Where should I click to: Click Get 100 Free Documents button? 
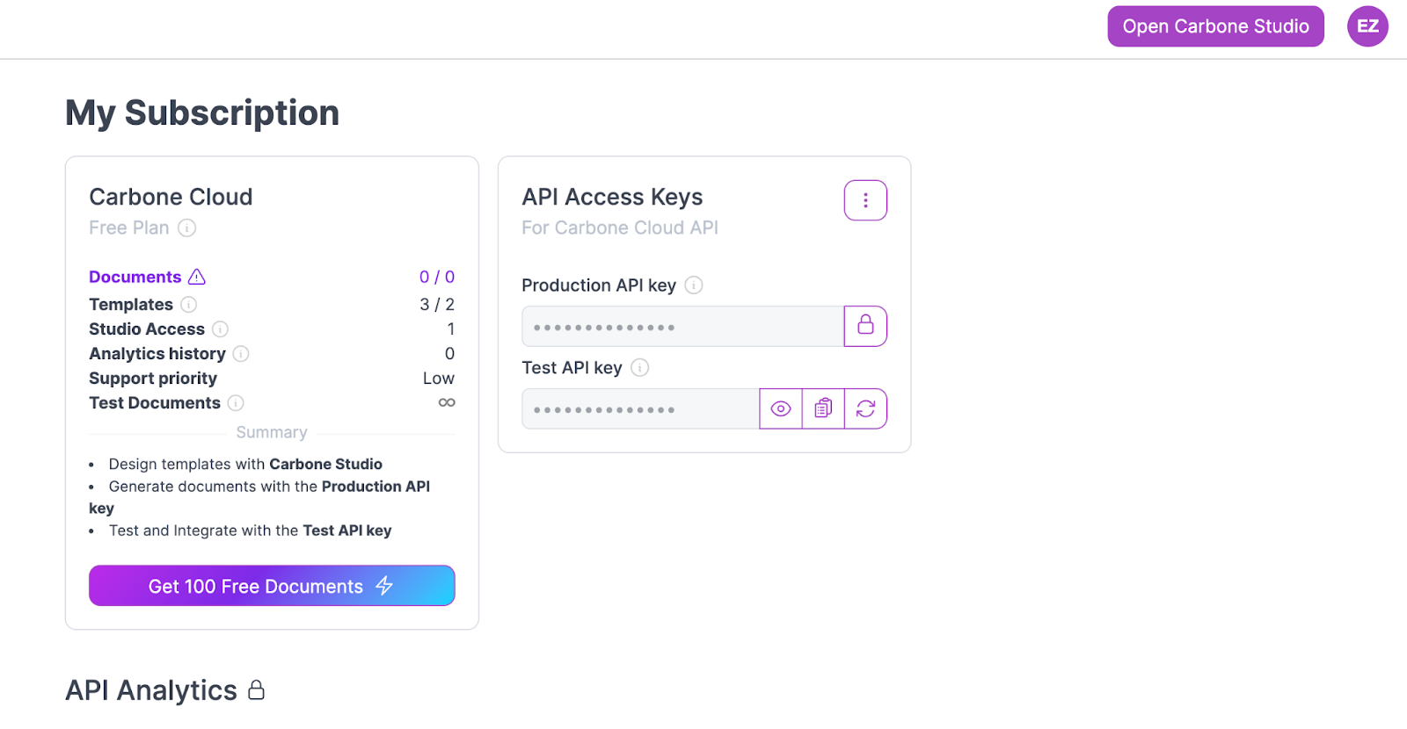point(272,586)
